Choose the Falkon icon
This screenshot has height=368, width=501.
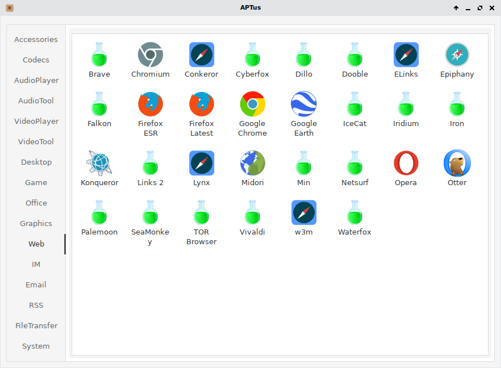[99, 104]
